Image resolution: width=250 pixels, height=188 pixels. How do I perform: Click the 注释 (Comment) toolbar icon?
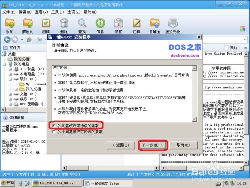[136, 26]
